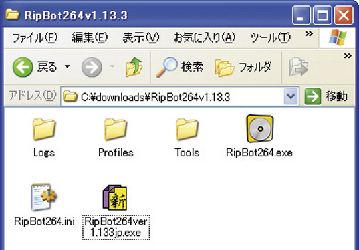This screenshot has height=250, width=359.
Task: Click the アドレス(D) address label
Action: pyautogui.click(x=33, y=96)
